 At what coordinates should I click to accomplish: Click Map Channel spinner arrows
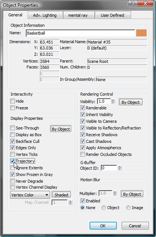point(70,202)
